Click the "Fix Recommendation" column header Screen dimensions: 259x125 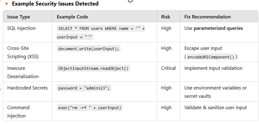tap(208, 17)
